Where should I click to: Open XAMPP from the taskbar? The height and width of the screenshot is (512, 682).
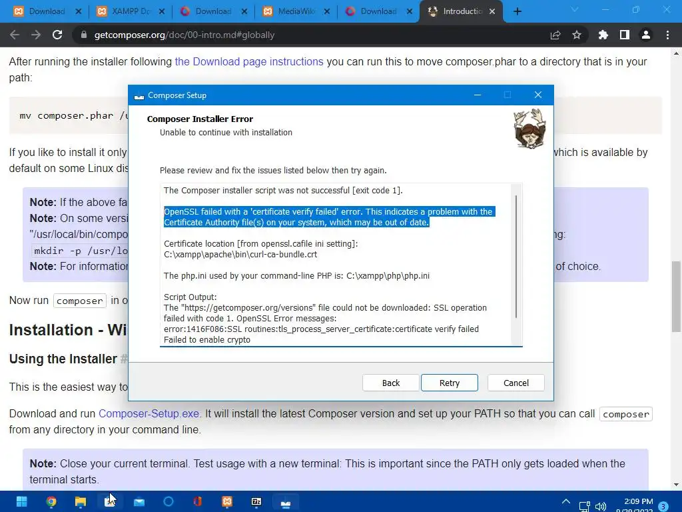tap(227, 502)
